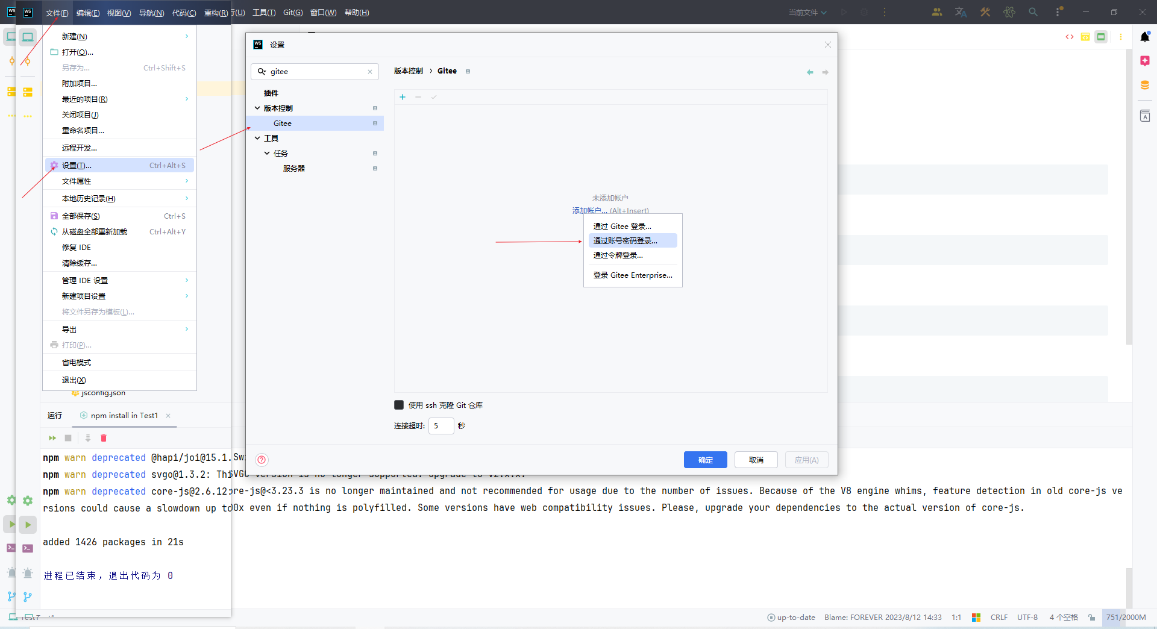Open the book with letter A tool window
Screen dimensions: 1157x629
click(1145, 116)
